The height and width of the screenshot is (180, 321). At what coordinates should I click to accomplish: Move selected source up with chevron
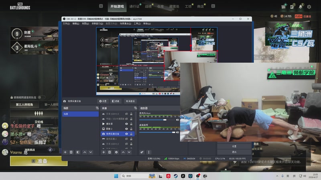pyautogui.click(x=123, y=152)
